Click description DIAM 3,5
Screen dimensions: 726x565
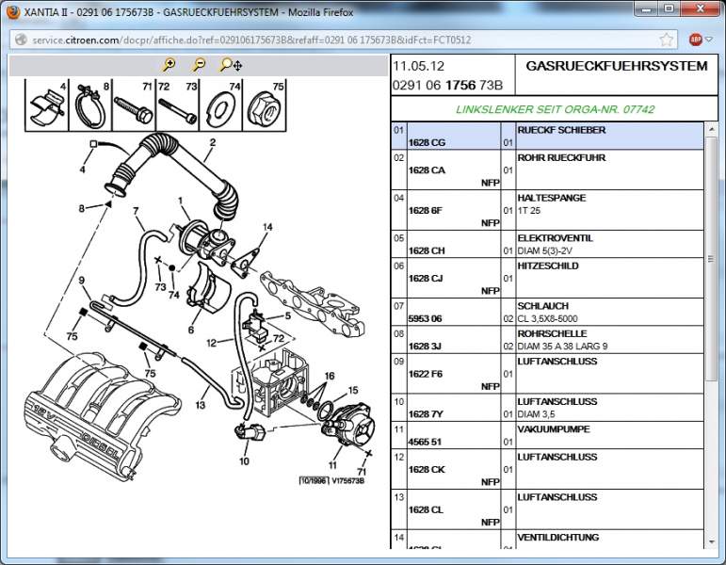point(536,414)
